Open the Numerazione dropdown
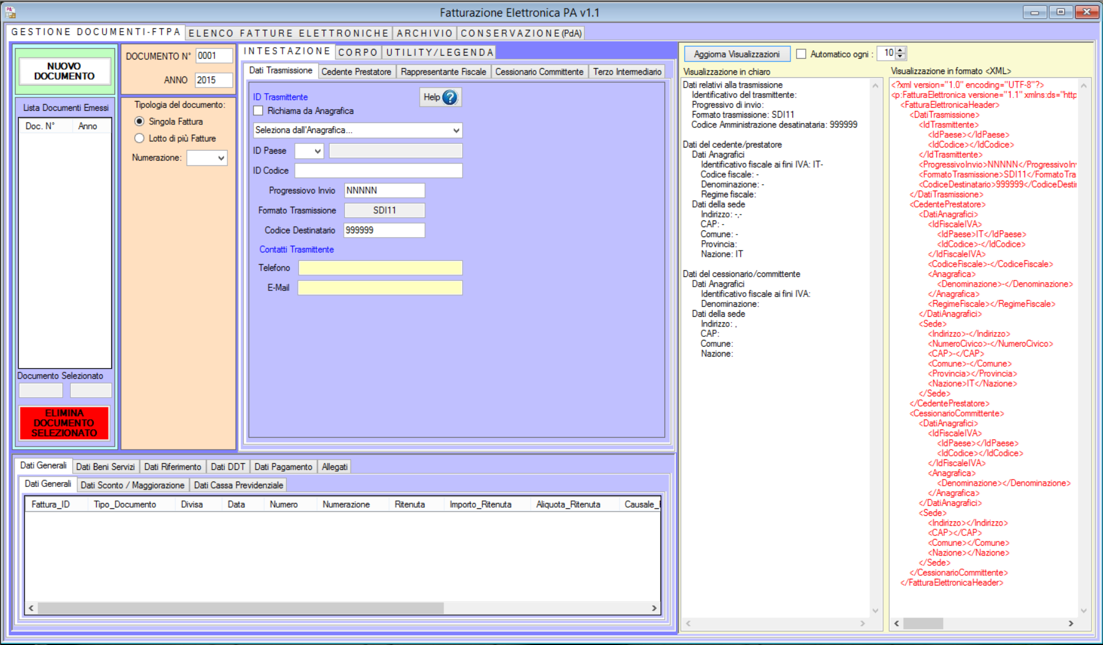The height and width of the screenshot is (645, 1103). pos(207,158)
